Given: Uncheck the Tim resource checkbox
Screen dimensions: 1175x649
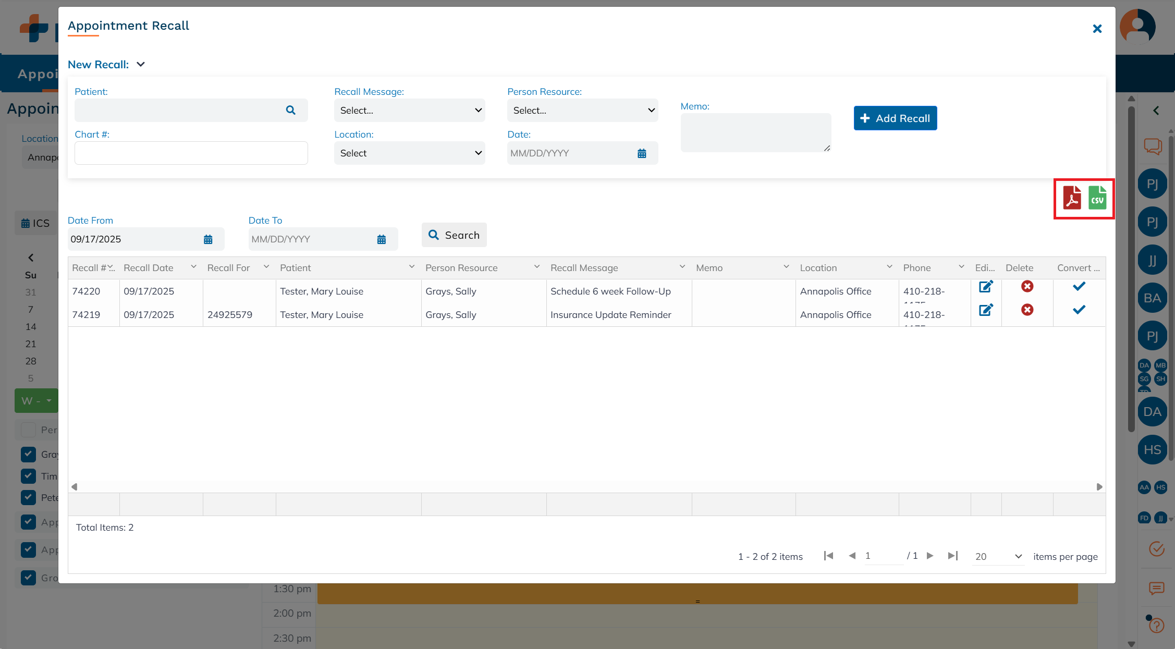Looking at the screenshot, I should tap(29, 476).
